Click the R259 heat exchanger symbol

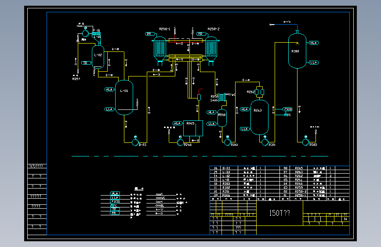pyautogui.click(x=222, y=97)
